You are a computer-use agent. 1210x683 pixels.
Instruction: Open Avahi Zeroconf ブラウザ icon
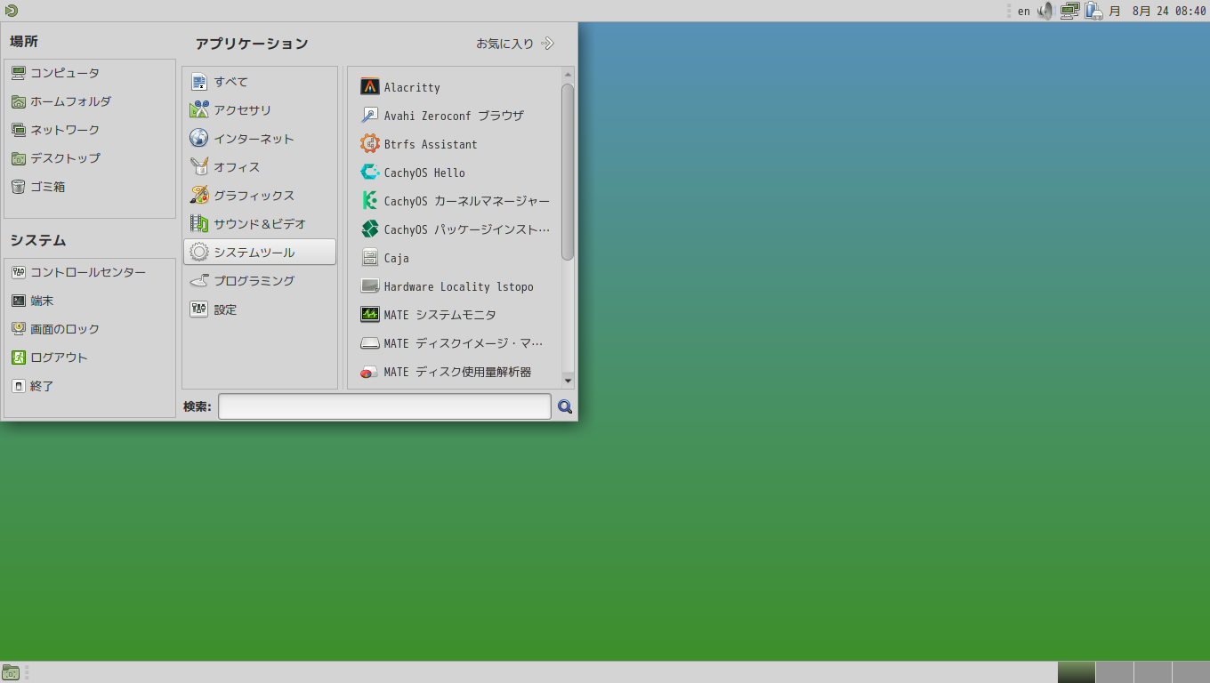(370, 116)
